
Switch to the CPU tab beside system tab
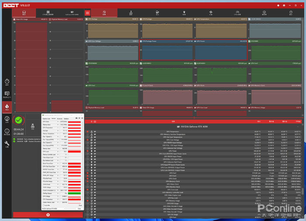(x=48, y=13)
